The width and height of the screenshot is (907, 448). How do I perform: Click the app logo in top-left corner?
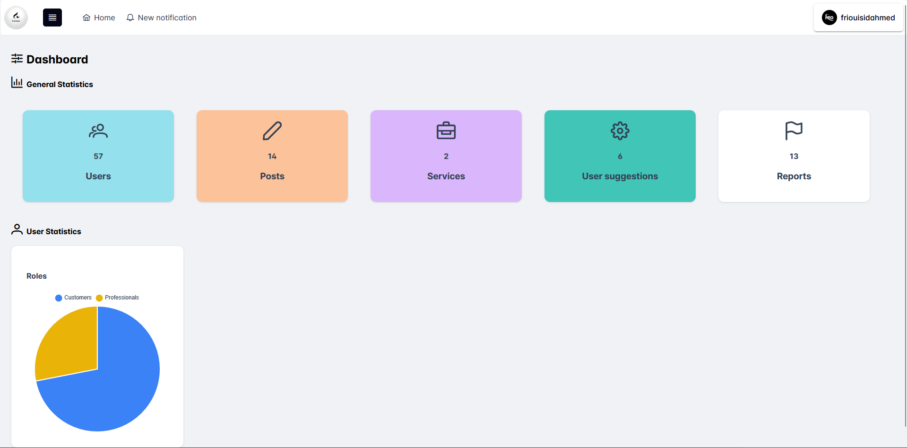point(16,18)
